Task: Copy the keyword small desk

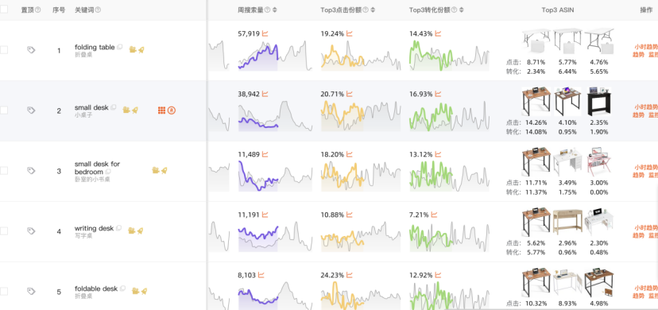Action: click(x=114, y=107)
